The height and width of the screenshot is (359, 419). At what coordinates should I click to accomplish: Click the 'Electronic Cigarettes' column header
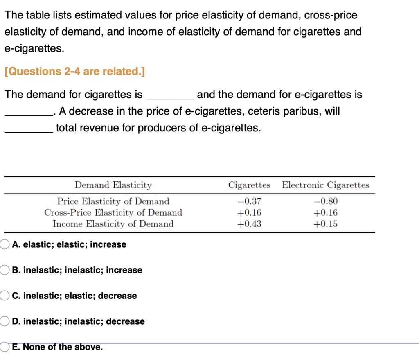point(325,185)
